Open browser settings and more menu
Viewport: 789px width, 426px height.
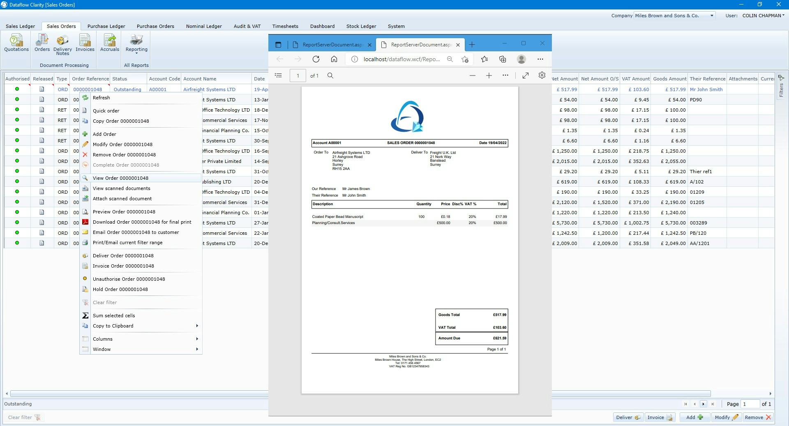540,59
